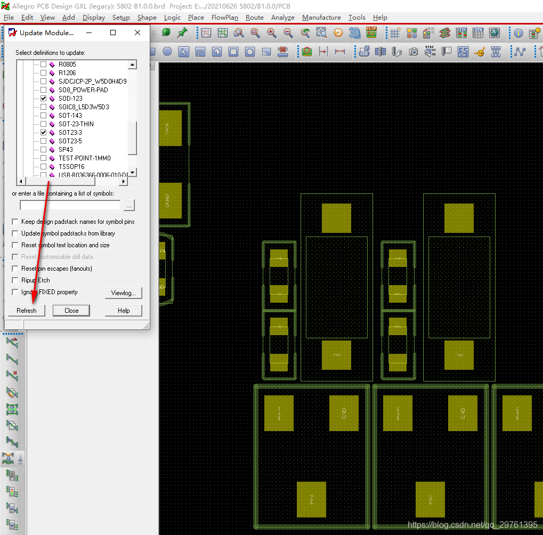Click the zoom out magnifier icon
This screenshot has height=535, width=543.
pos(288,33)
